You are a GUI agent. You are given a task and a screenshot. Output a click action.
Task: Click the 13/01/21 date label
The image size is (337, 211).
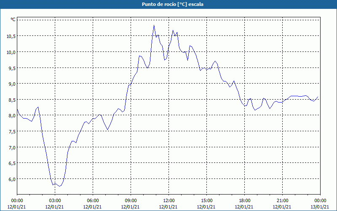pyautogui.click(x=320, y=207)
